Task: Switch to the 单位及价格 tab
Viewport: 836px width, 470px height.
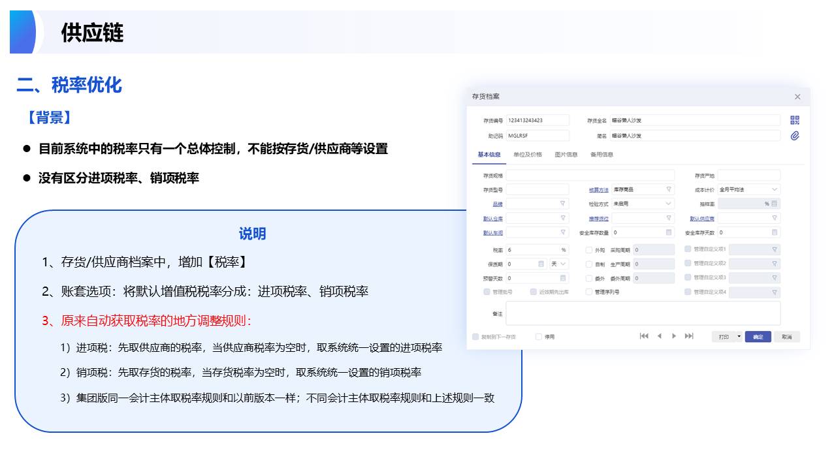Action: click(527, 155)
